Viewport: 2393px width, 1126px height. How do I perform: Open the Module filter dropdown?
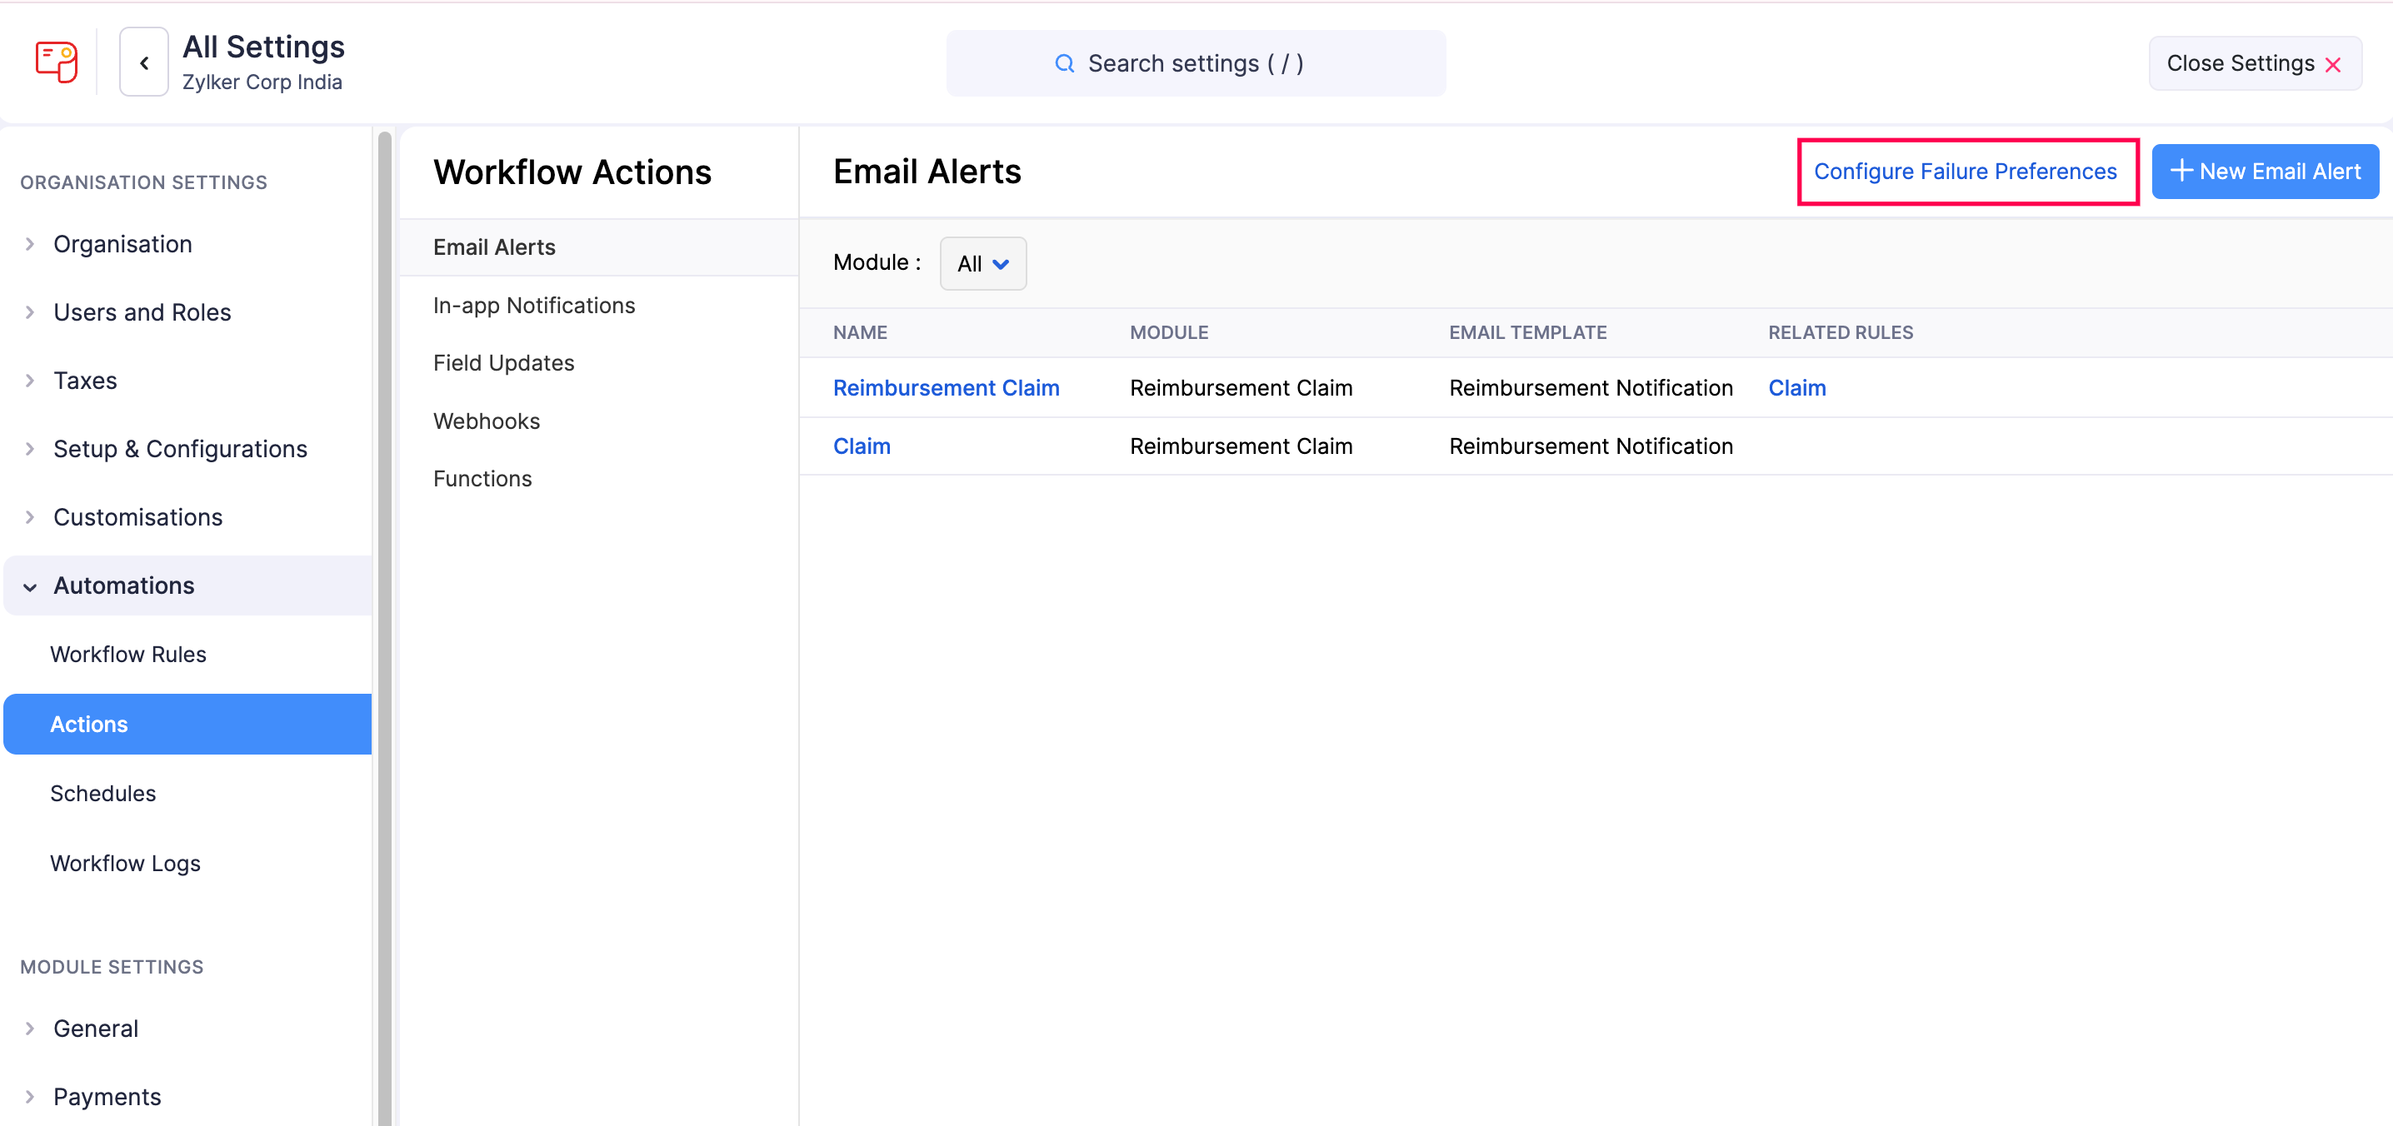click(983, 264)
